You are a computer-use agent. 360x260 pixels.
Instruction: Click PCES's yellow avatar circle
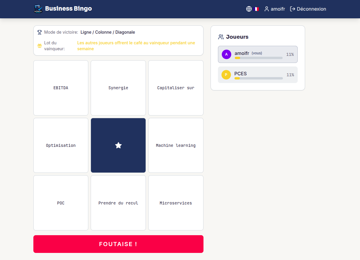(x=226, y=75)
